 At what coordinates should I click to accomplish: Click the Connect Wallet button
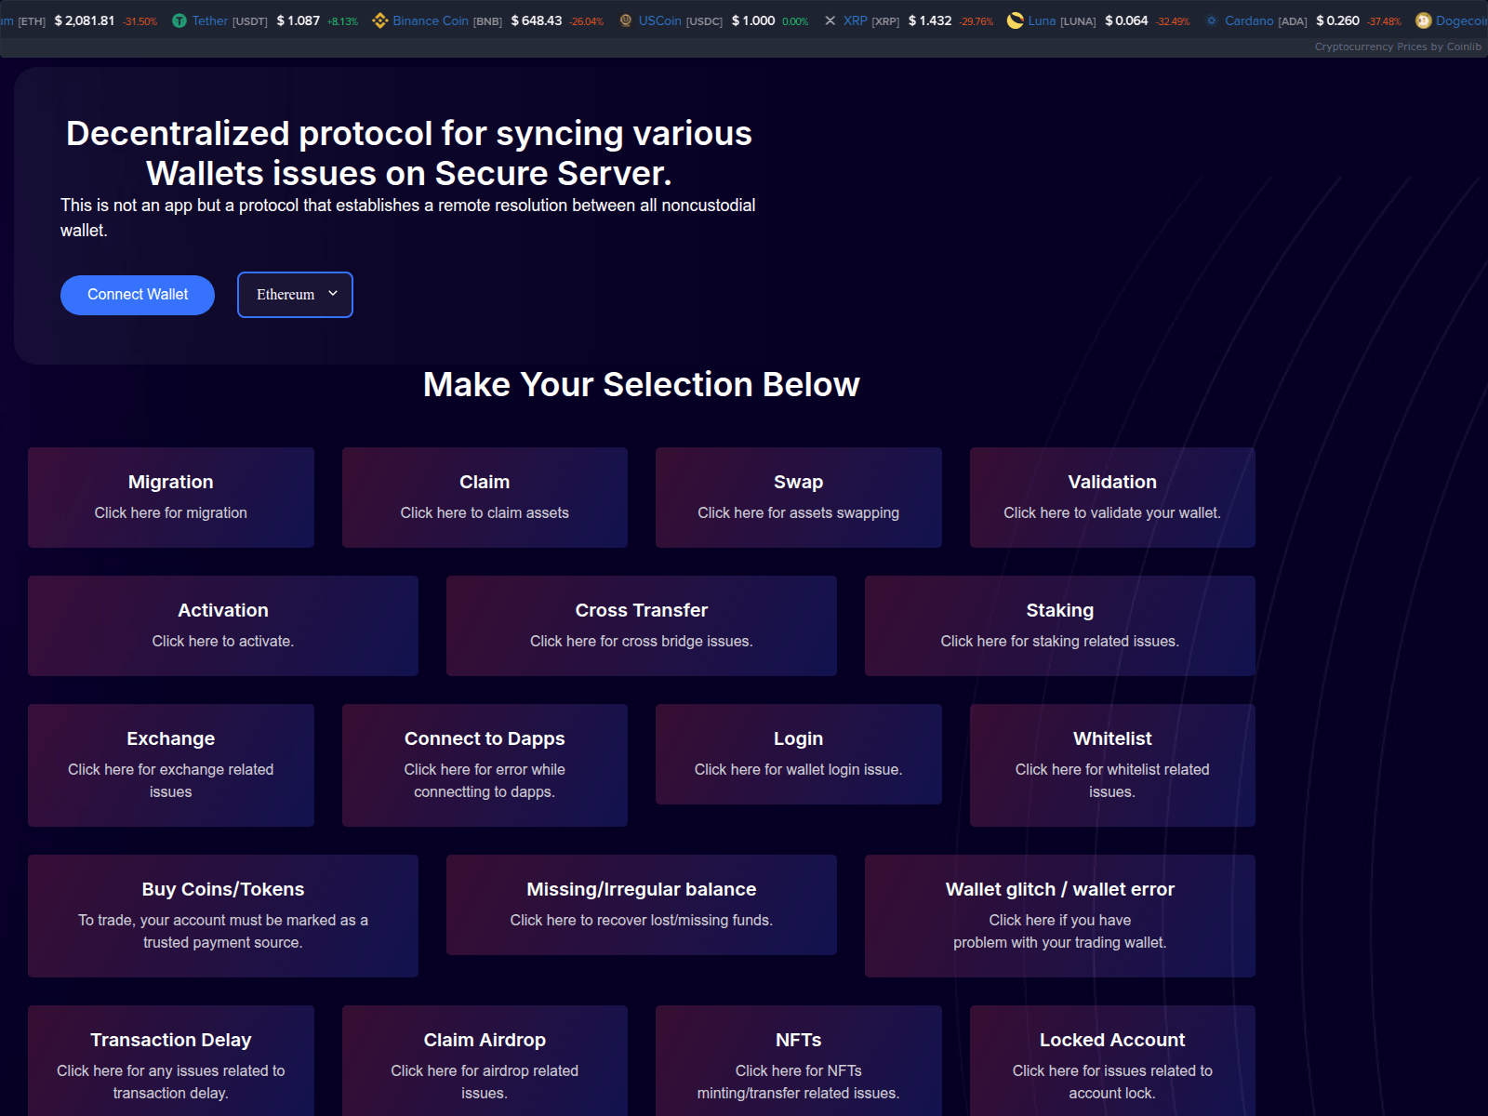[x=137, y=294]
